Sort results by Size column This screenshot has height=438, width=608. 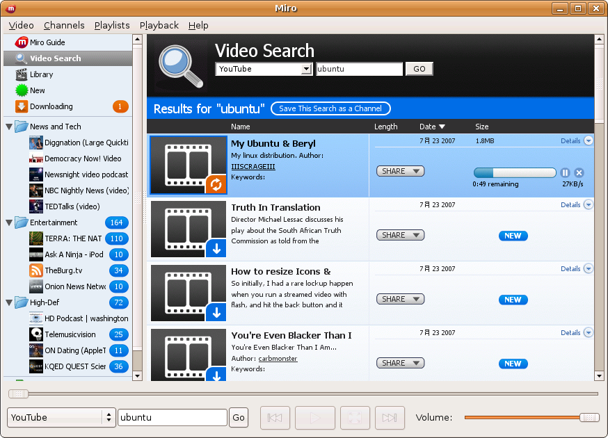pyautogui.click(x=482, y=127)
